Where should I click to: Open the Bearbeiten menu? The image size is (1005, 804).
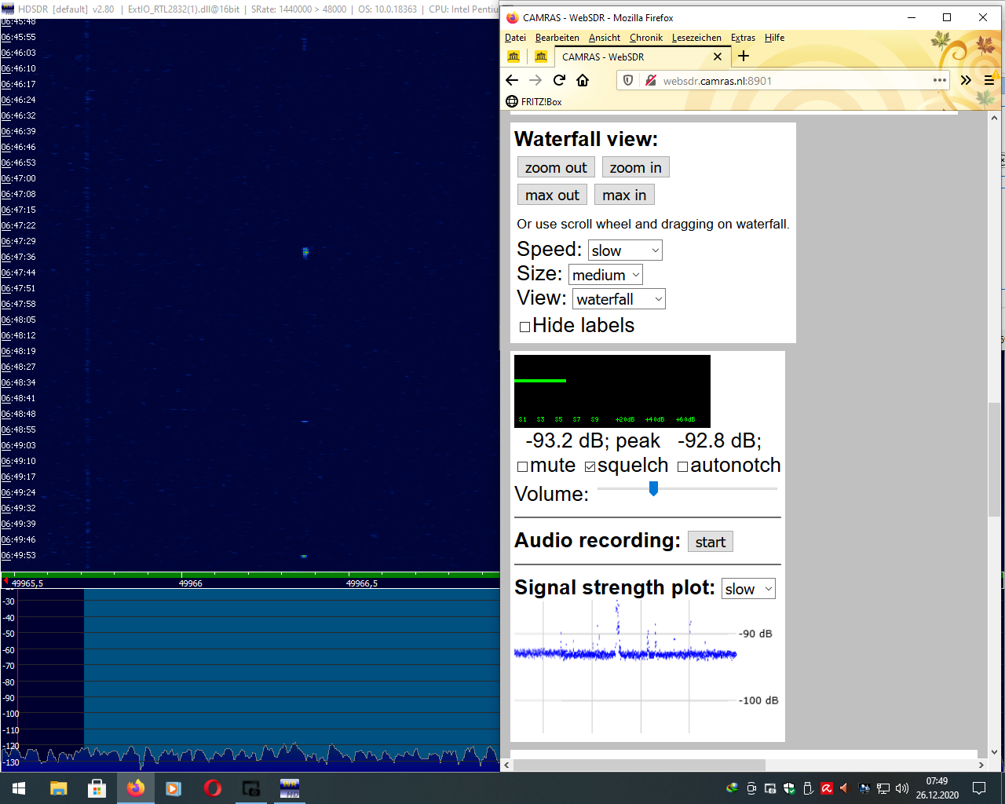[557, 38]
